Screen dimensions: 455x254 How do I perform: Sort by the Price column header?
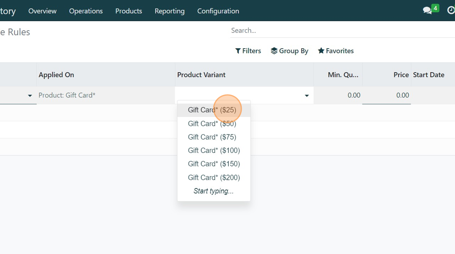(401, 75)
